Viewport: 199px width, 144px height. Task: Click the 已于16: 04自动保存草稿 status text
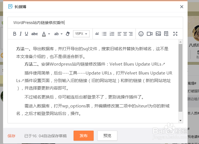(x=45, y=136)
